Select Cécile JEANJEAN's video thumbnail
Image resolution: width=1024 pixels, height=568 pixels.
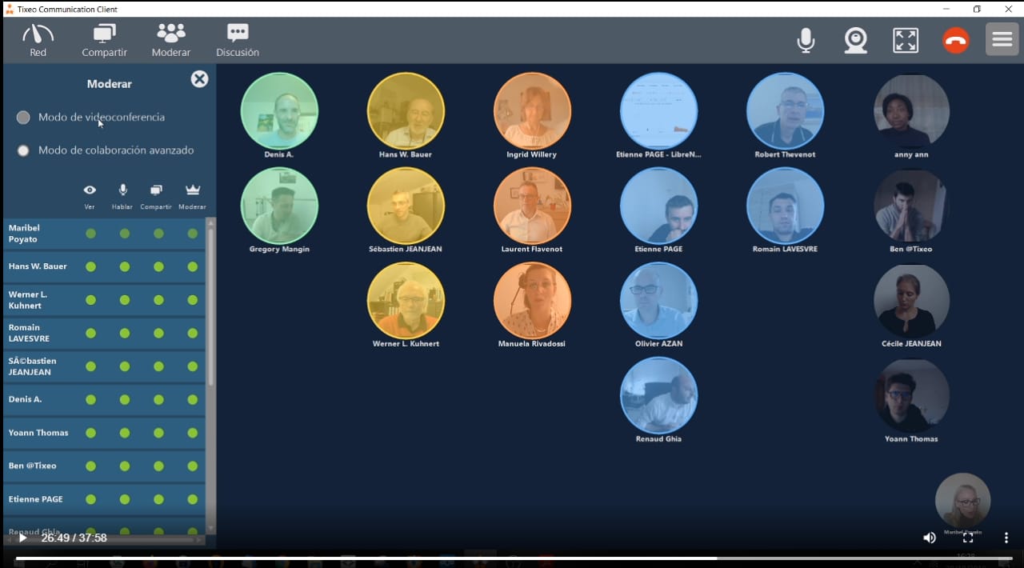tap(911, 300)
